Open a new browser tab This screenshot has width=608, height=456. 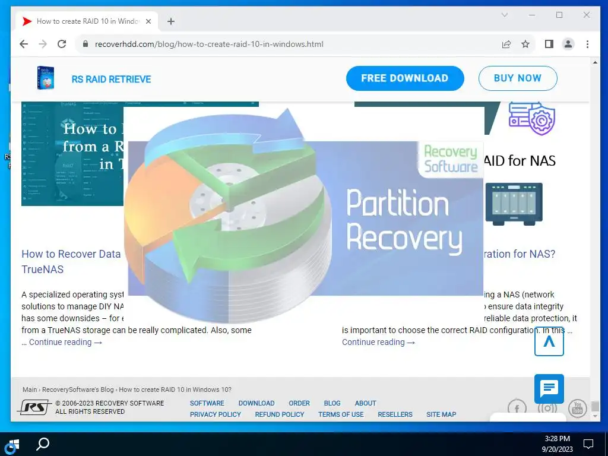click(171, 21)
